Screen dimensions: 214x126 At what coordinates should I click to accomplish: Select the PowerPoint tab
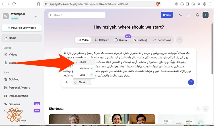click(162, 40)
